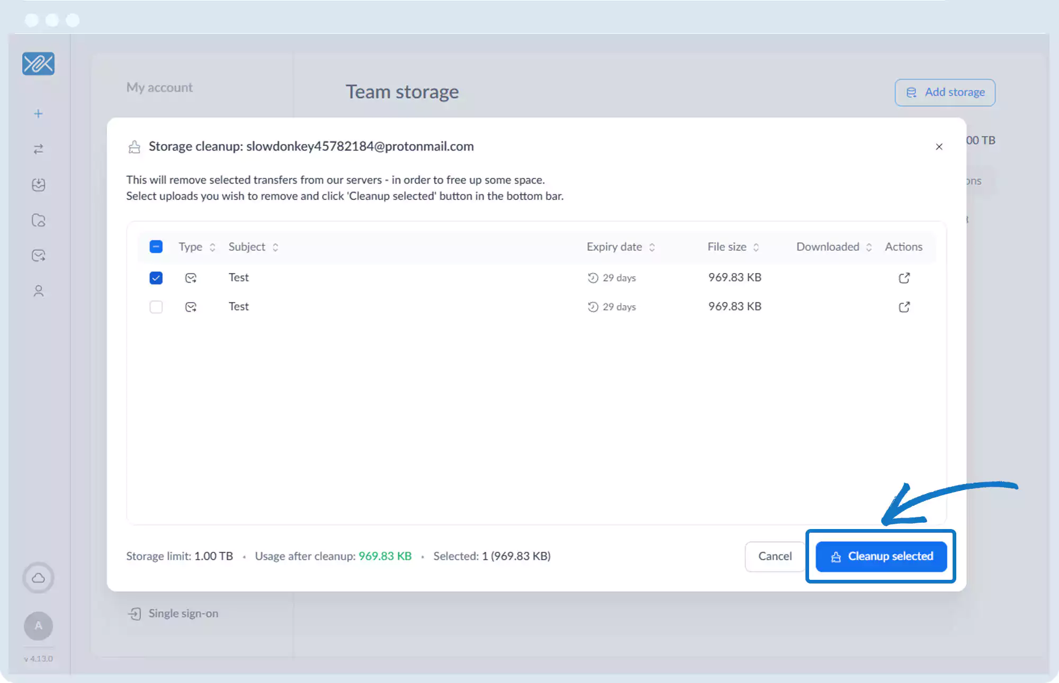Open the contacts person icon in sidebar
This screenshot has height=683, width=1059.
[38, 291]
